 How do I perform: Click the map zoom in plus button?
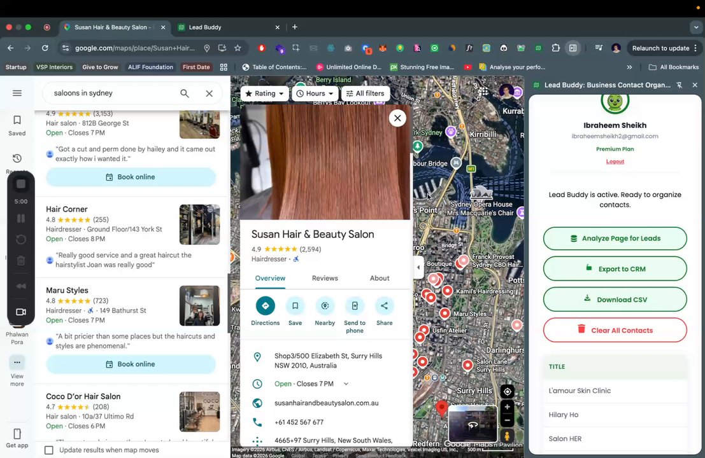[507, 407]
